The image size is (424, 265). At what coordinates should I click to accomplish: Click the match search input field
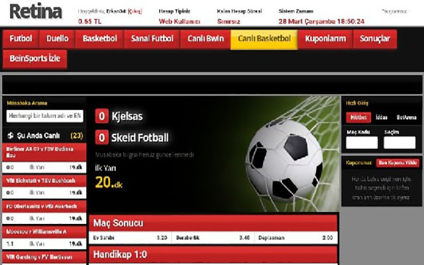tap(45, 116)
